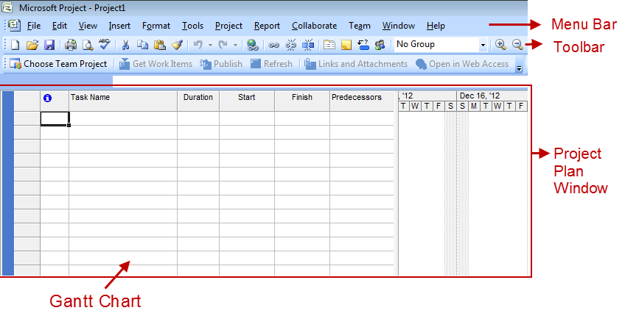The width and height of the screenshot is (639, 316).
Task: Click the Link Tasks chain icon
Action: (274, 45)
